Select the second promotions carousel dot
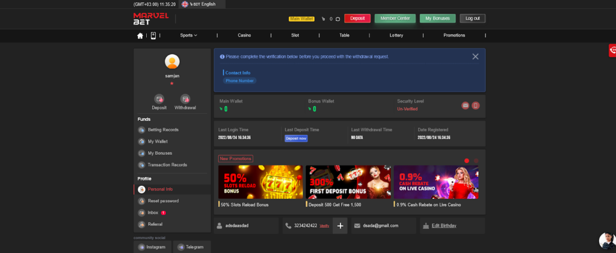The height and width of the screenshot is (253, 616). tap(476, 161)
